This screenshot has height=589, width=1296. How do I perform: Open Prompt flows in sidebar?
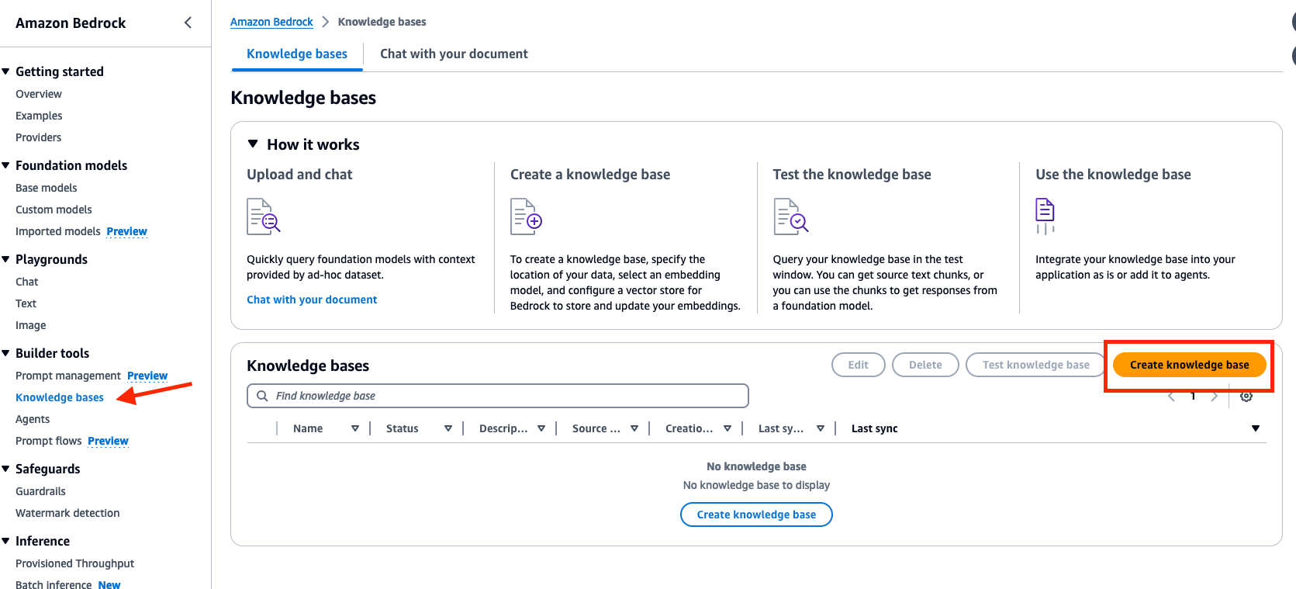48,441
